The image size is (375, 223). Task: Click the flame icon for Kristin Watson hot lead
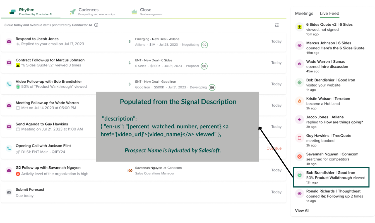(299, 101)
